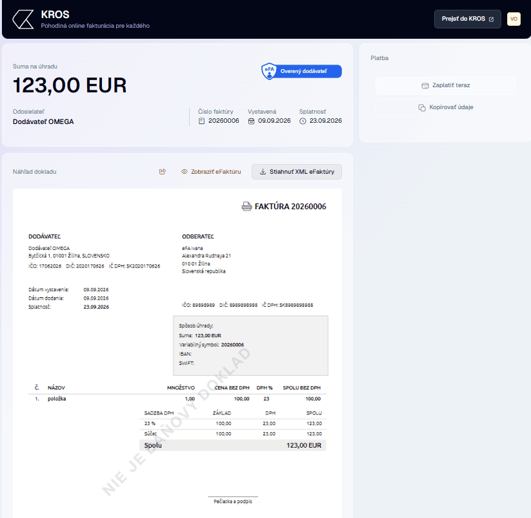Click the issue date calendar icon
Image resolution: width=531 pixels, height=518 pixels.
251,121
